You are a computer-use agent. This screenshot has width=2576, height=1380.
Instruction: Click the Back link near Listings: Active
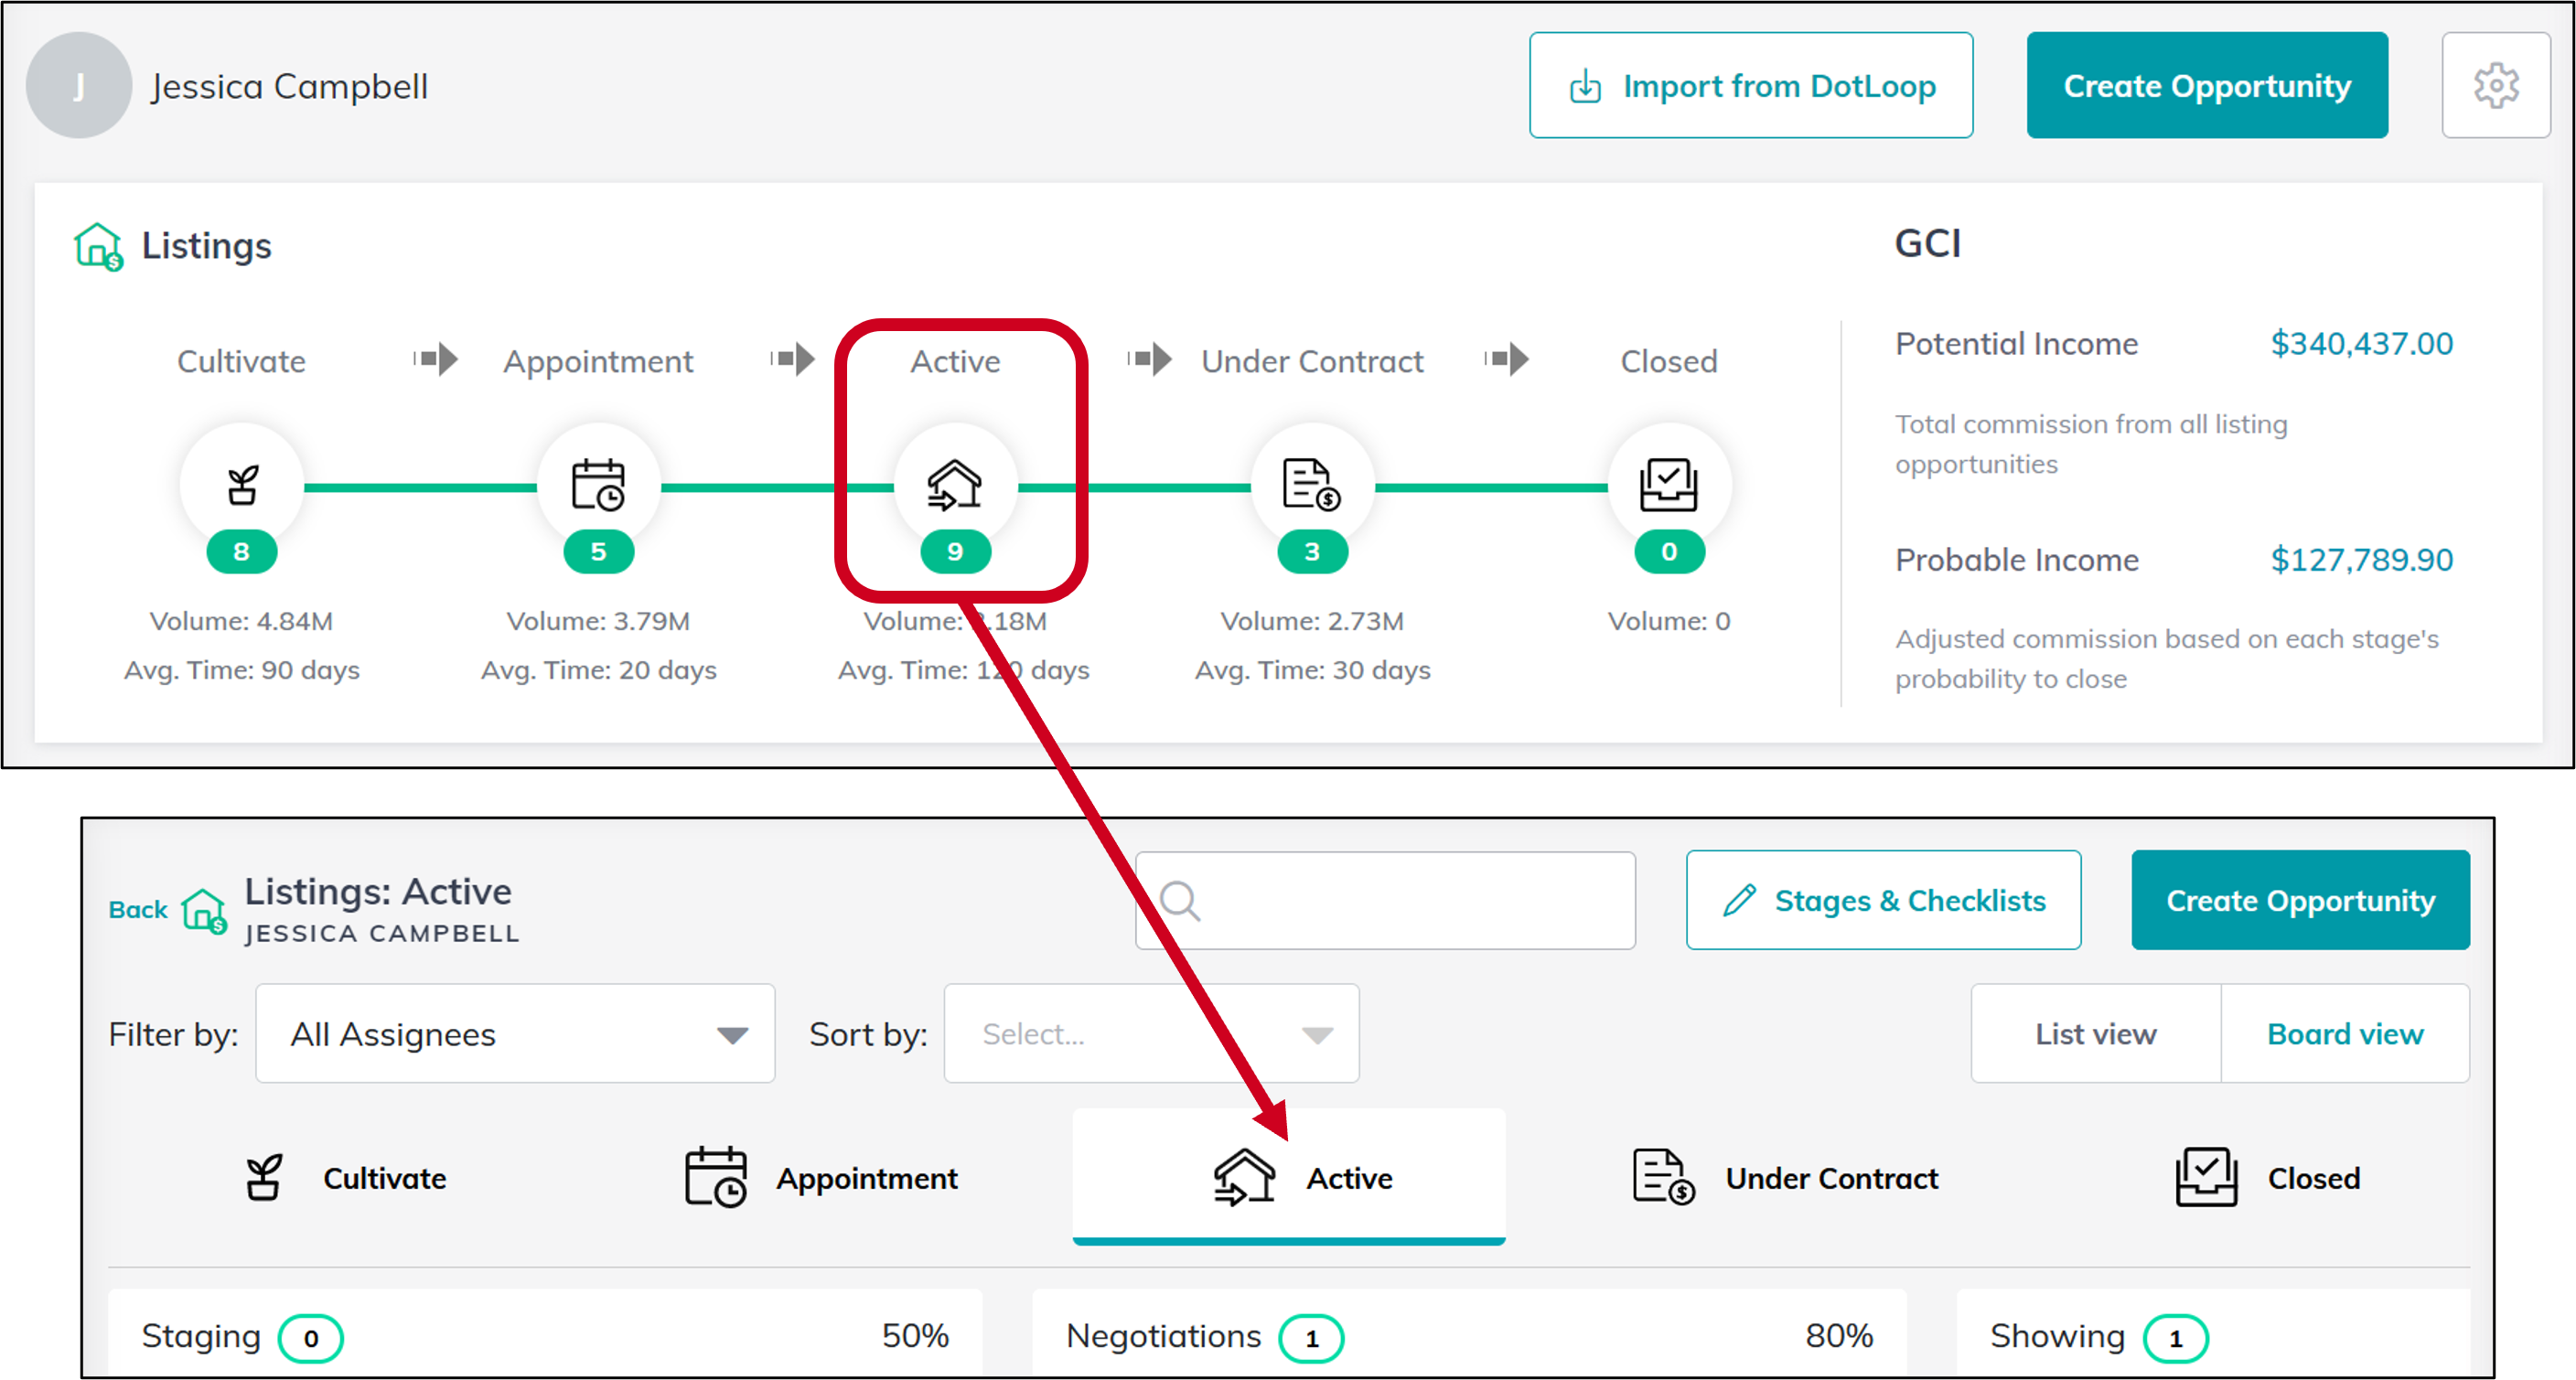pyautogui.click(x=139, y=909)
